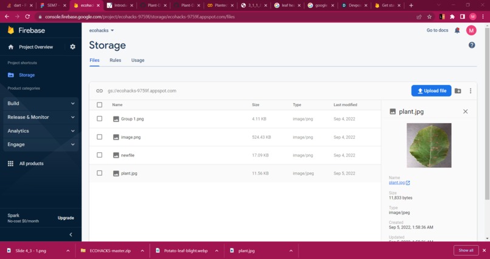
Task: Open Project Overview home icon
Action: pos(11,47)
